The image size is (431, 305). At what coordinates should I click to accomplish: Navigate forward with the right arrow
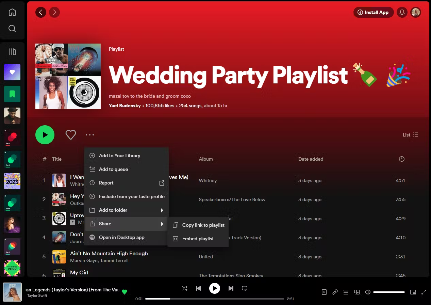(x=54, y=13)
